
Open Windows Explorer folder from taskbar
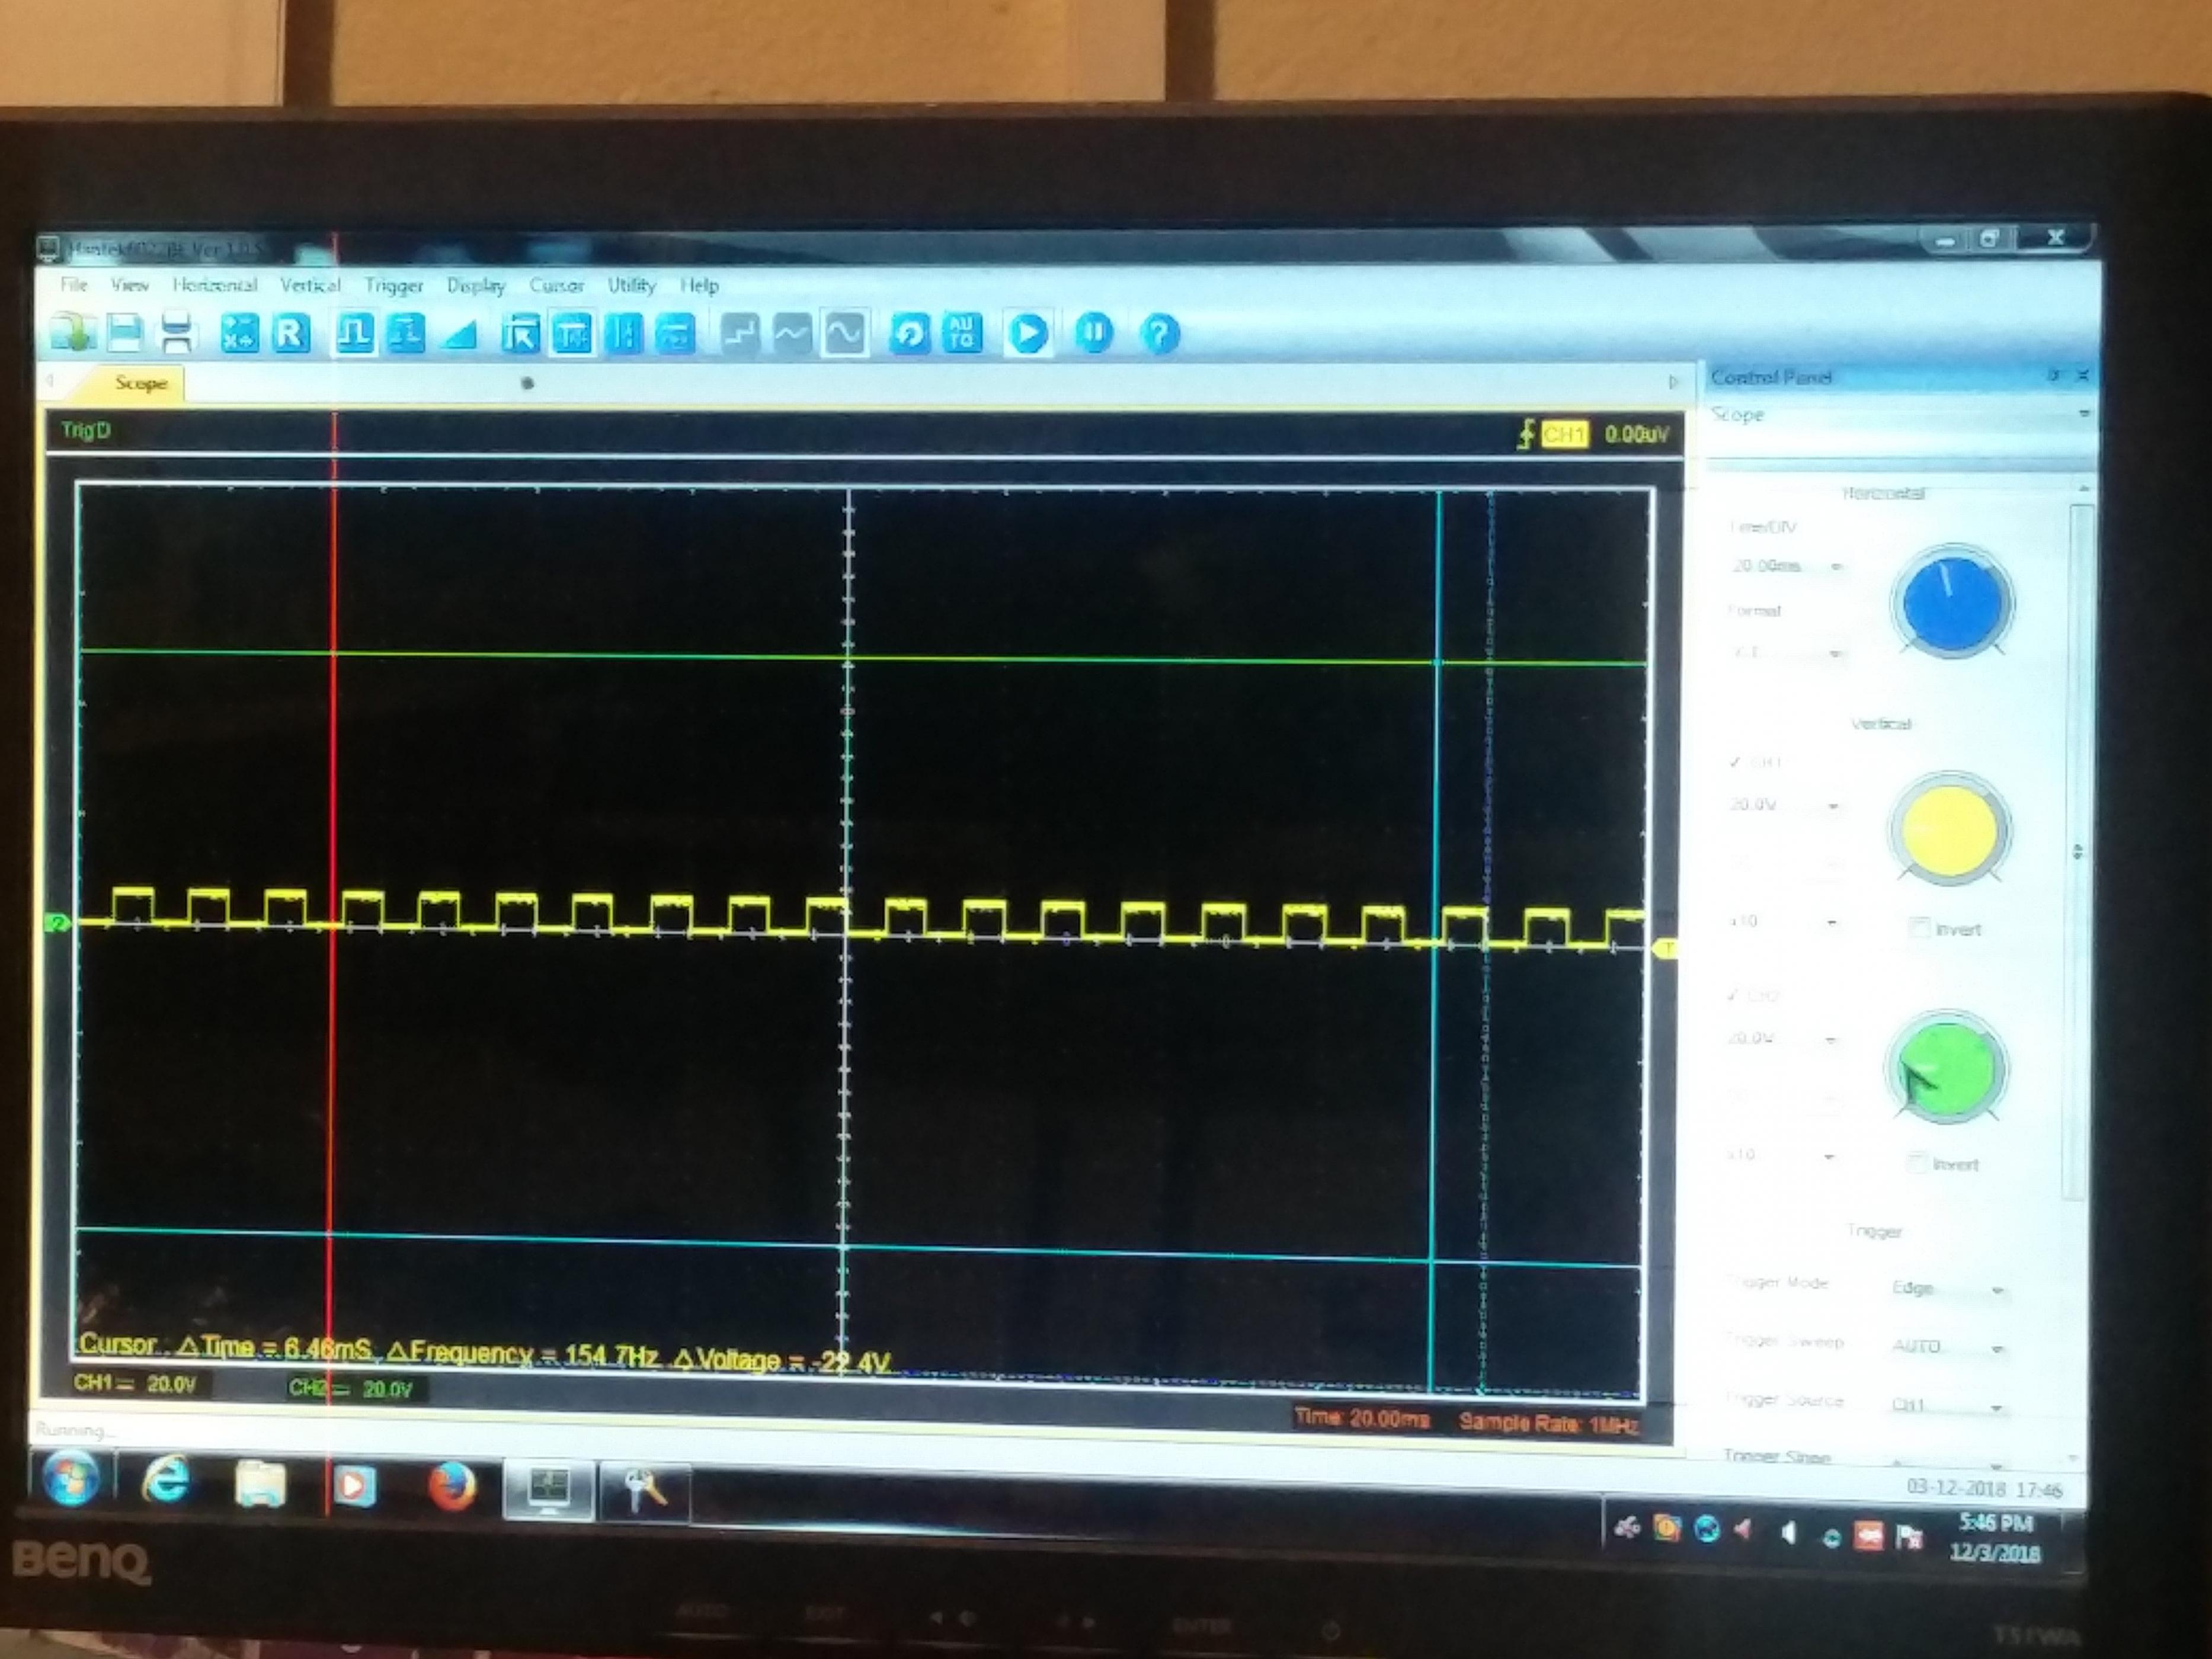(x=260, y=1483)
